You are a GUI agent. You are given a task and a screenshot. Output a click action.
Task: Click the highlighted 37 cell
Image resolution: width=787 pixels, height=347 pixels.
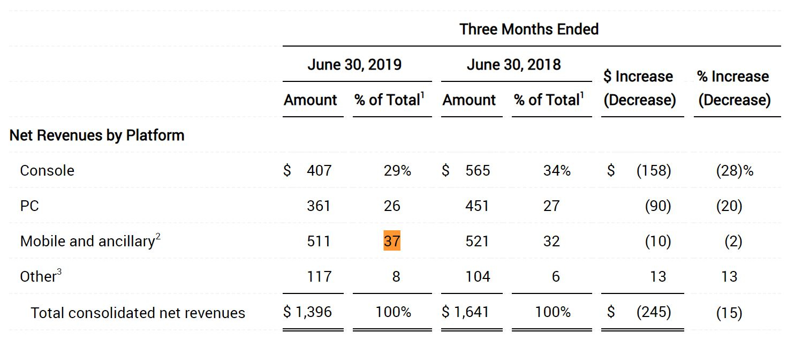coord(392,241)
